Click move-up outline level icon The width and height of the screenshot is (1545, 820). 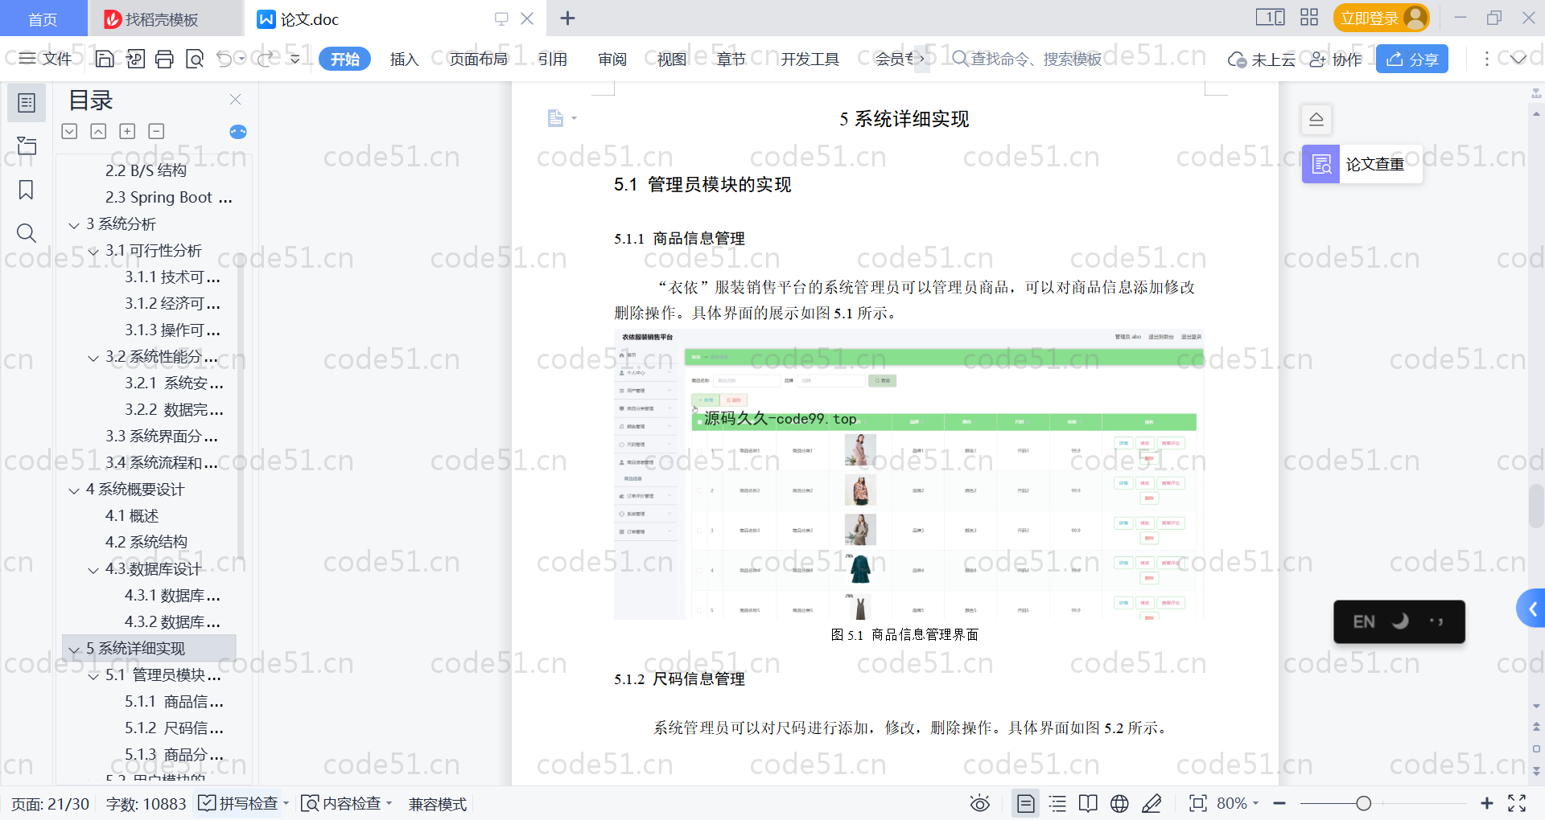[98, 131]
